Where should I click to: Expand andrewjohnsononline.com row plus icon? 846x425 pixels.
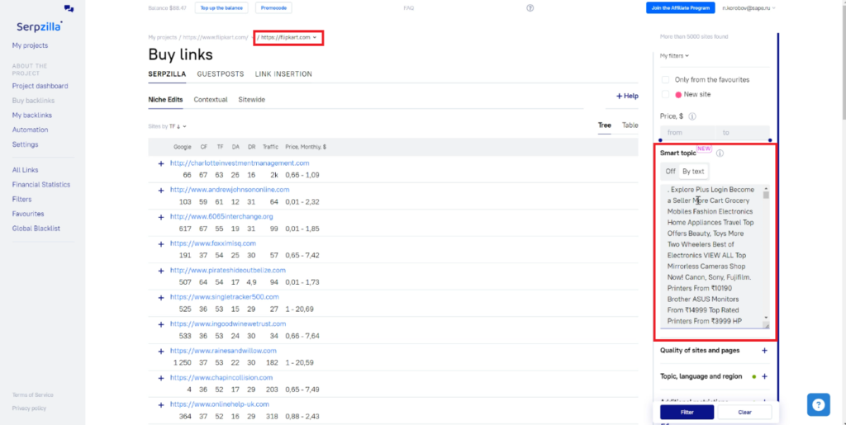pyautogui.click(x=161, y=190)
